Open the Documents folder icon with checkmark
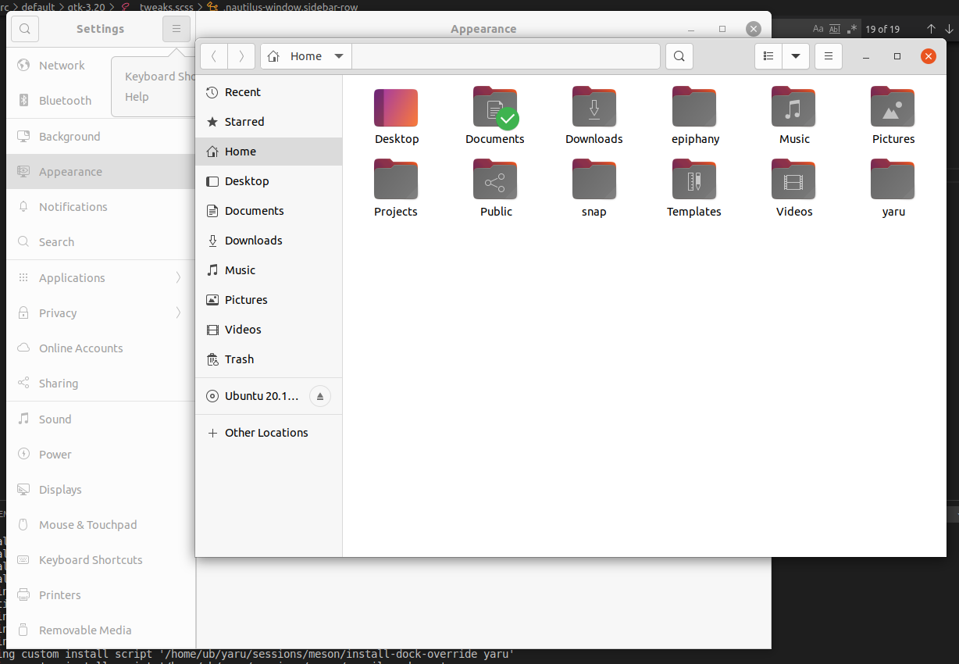959x664 pixels. tap(495, 108)
